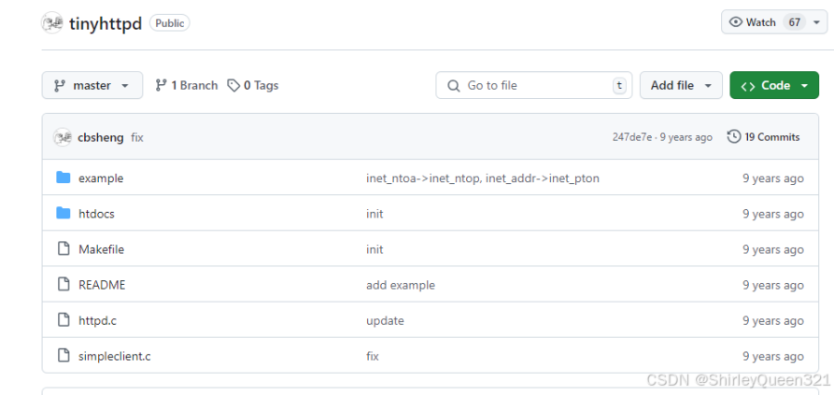Viewport: 834px width, 395px height.
Task: Open the green Code dropdown
Action: (774, 85)
